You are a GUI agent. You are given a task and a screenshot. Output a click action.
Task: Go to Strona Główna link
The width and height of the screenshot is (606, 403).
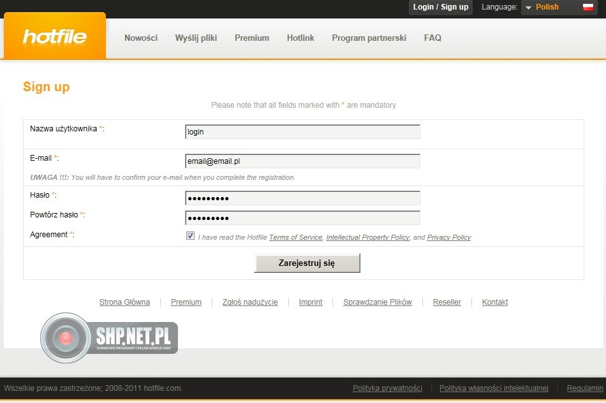pyautogui.click(x=124, y=302)
